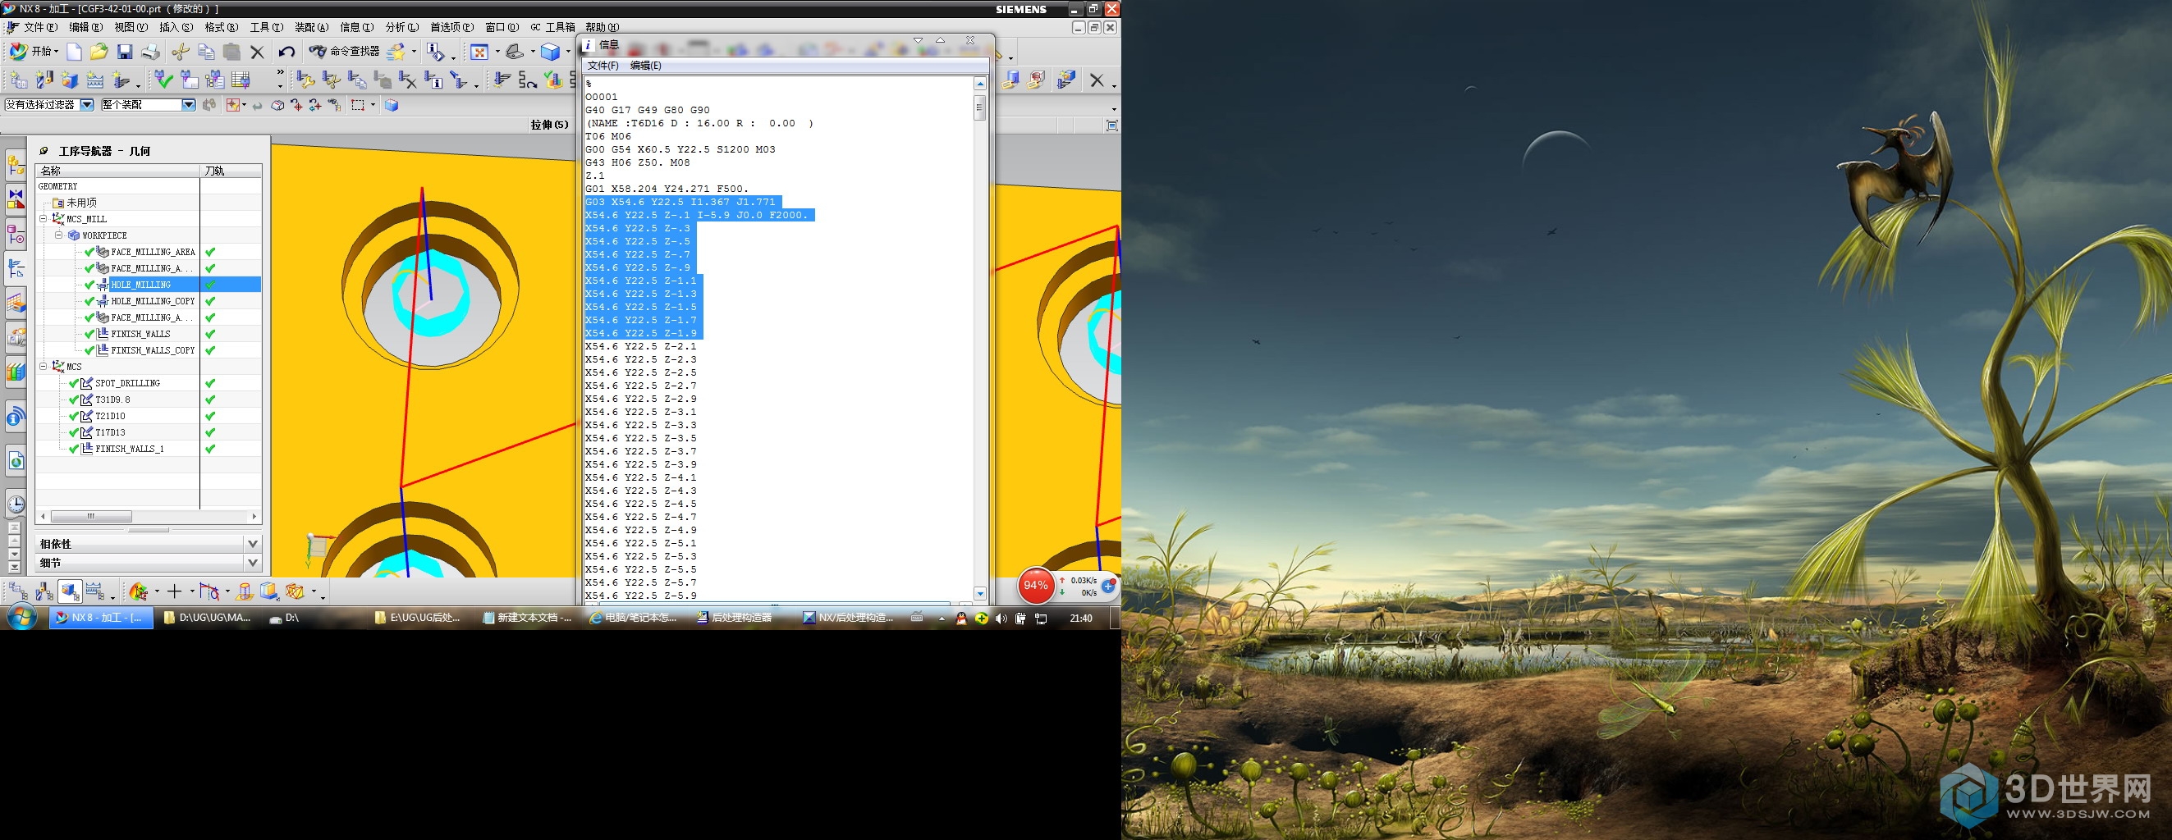Screen dimensions: 2172x840
Task: Cut with the scissors icon
Action: pyautogui.click(x=181, y=52)
